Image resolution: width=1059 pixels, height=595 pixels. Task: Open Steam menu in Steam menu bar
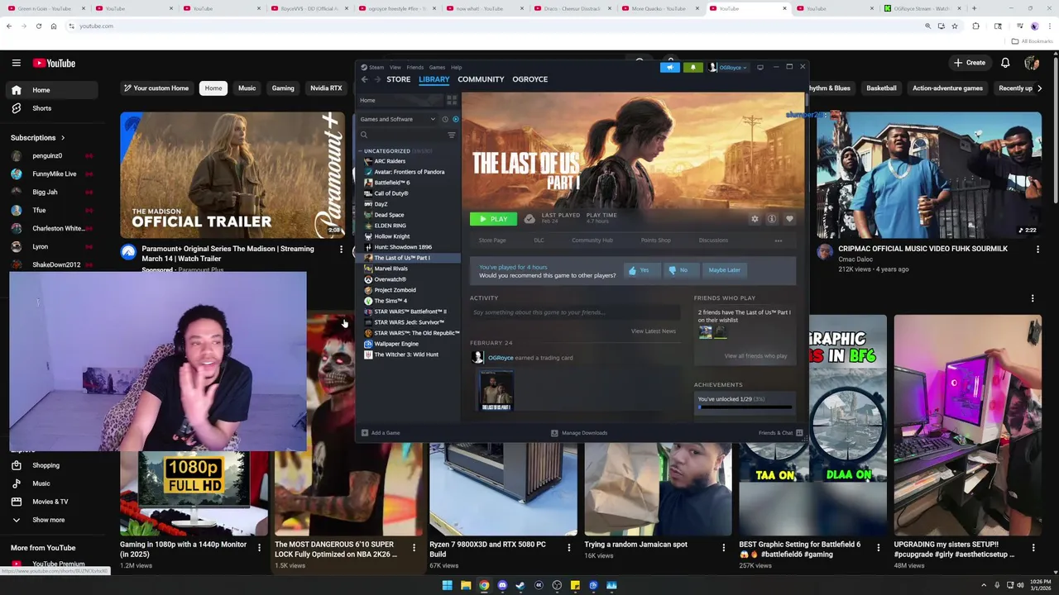click(x=376, y=67)
